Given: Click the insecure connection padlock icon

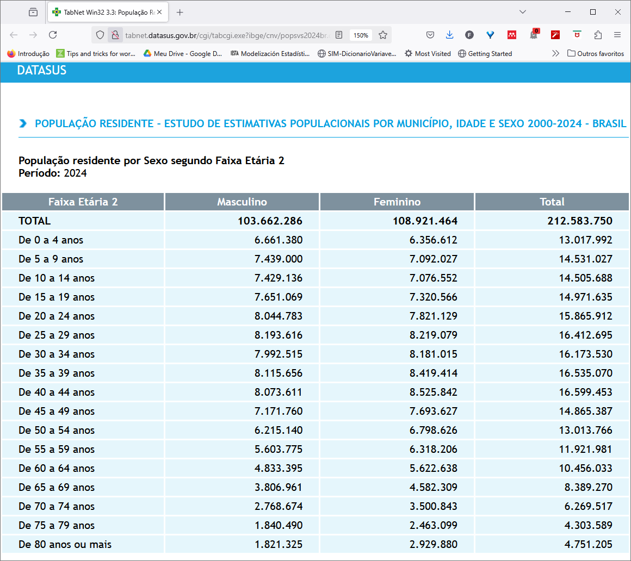Looking at the screenshot, I should (115, 35).
